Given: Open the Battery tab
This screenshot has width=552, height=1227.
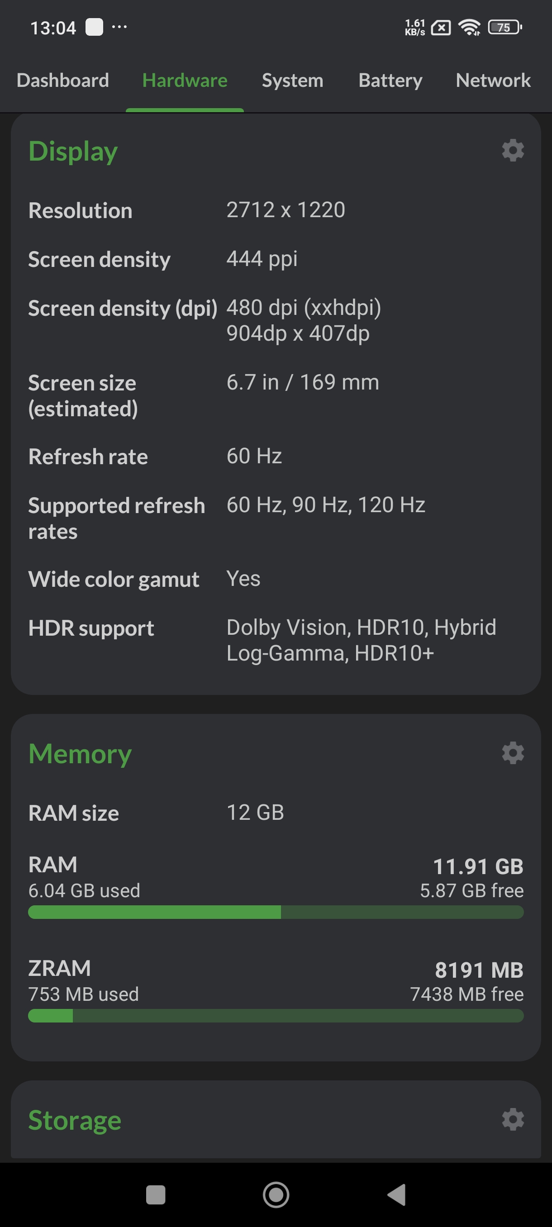Looking at the screenshot, I should (390, 81).
